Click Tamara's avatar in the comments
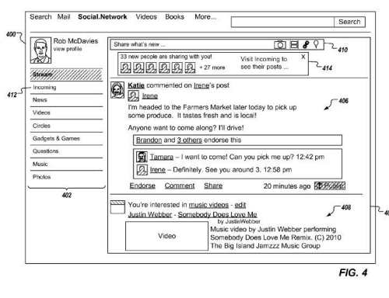This screenshot has height=298, width=389. point(142,157)
